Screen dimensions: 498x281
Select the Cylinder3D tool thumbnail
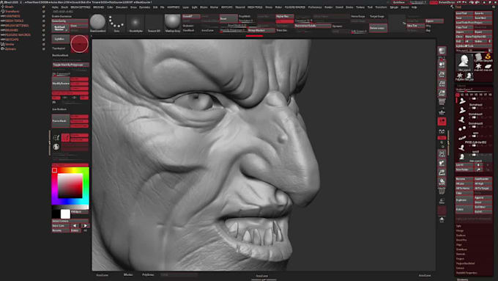tap(479, 57)
